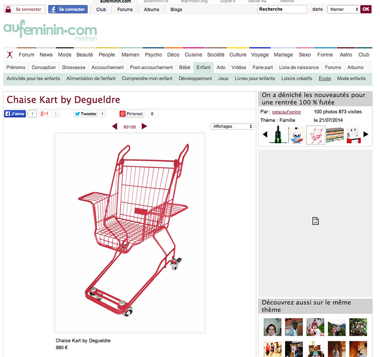Go to previous photo with left arrow
This screenshot has width=380, height=357.
point(115,126)
